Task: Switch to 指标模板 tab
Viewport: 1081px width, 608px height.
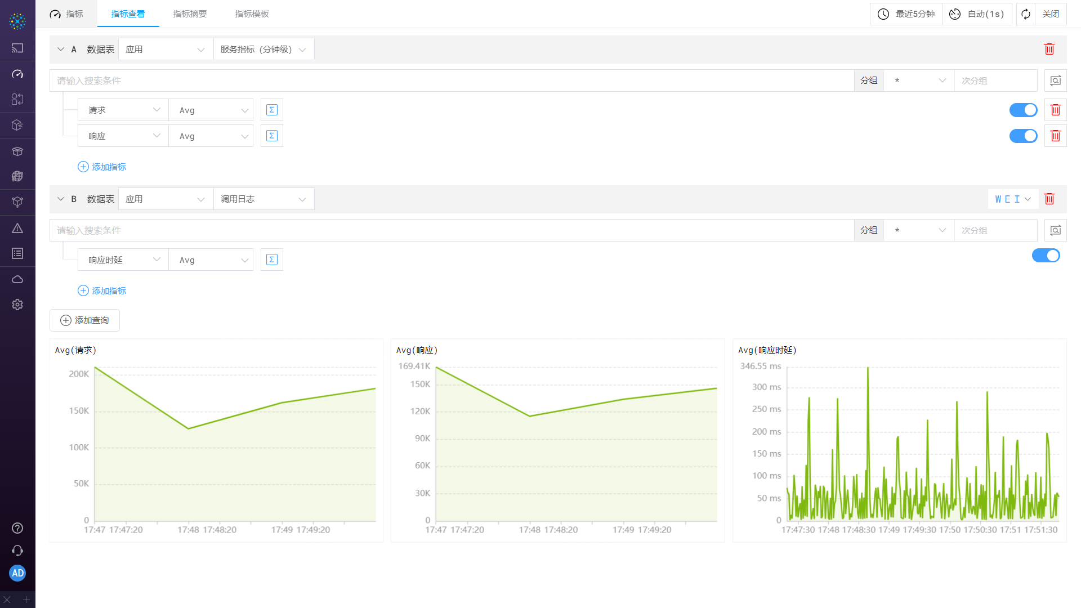Action: (x=252, y=14)
